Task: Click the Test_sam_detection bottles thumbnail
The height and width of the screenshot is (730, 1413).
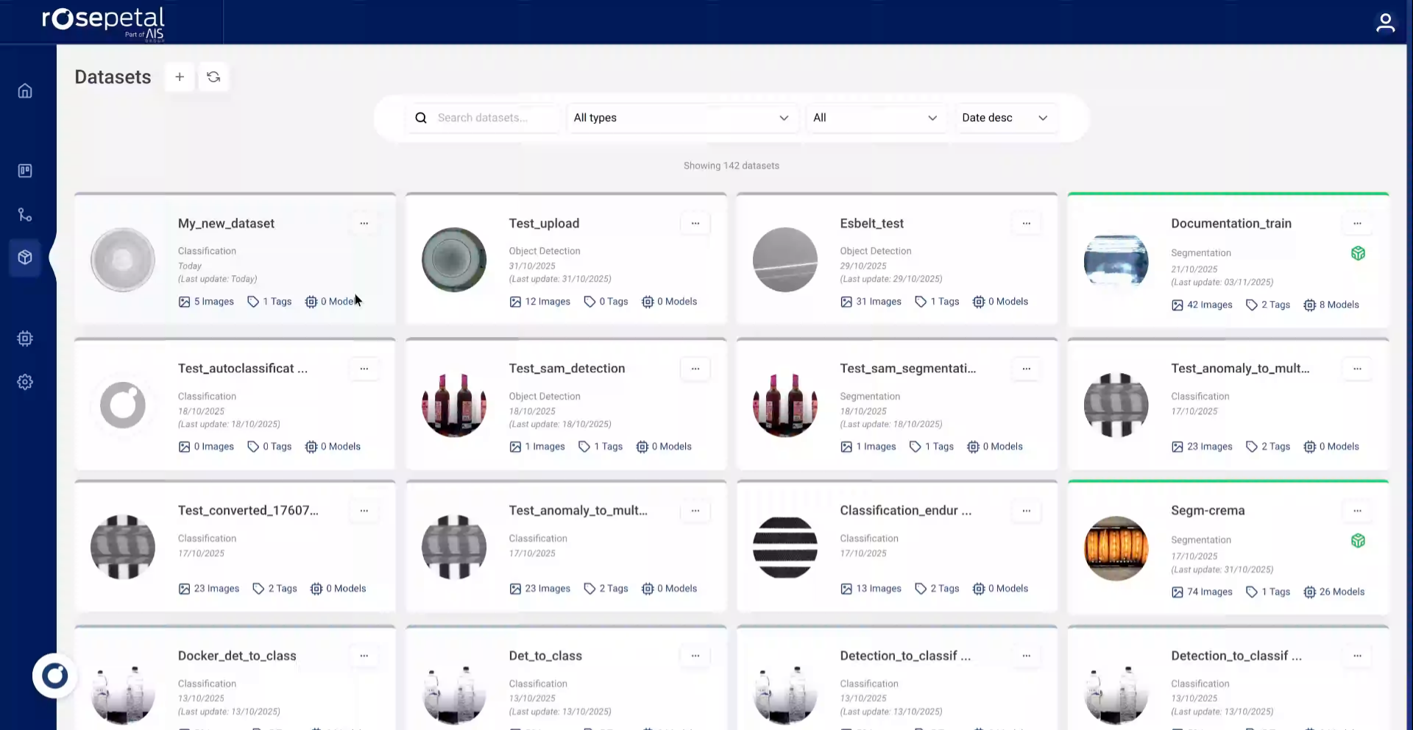Action: coord(454,405)
